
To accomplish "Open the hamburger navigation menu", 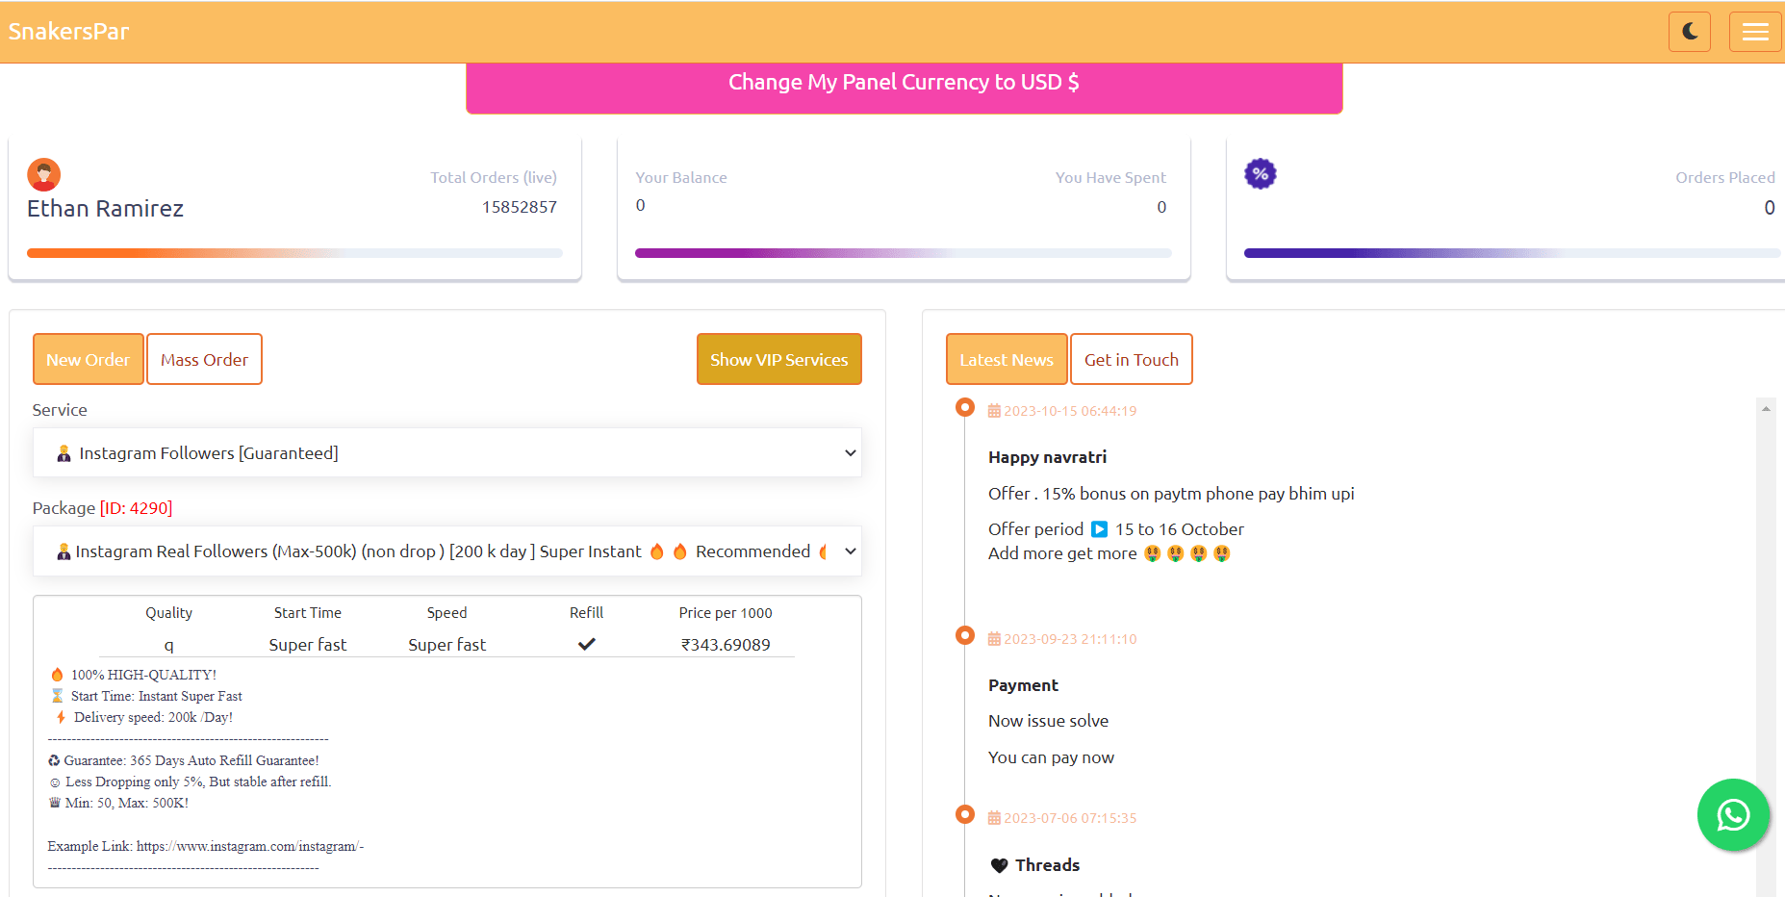I will tap(1754, 32).
